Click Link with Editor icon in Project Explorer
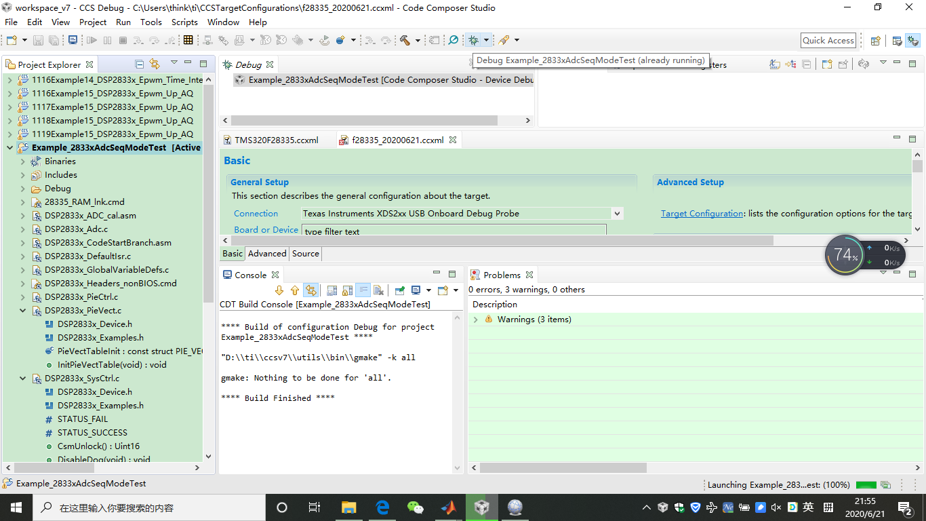 [155, 64]
